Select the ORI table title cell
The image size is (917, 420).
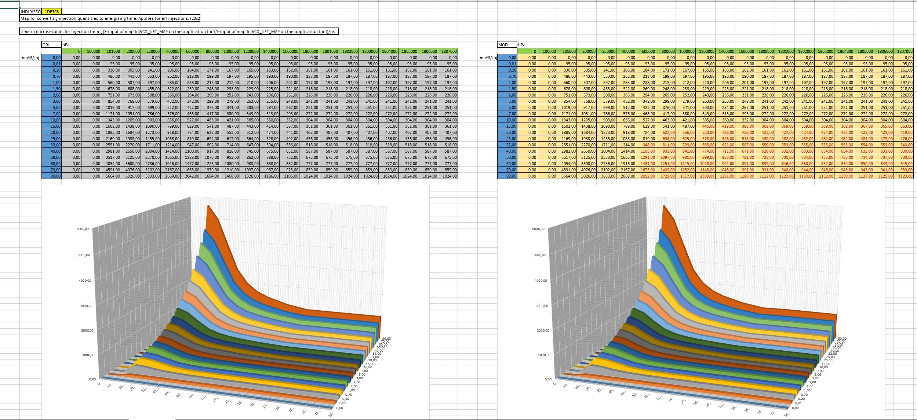point(51,45)
